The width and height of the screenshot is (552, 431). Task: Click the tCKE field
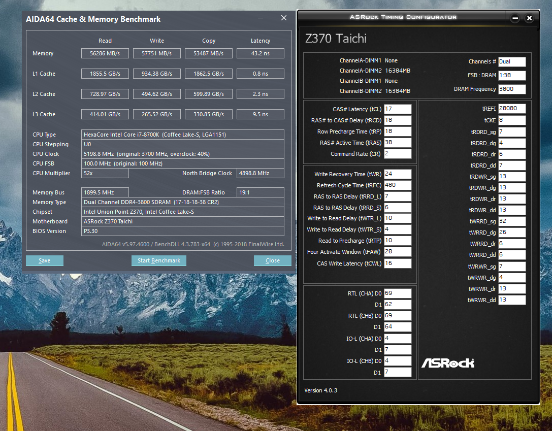(x=512, y=120)
